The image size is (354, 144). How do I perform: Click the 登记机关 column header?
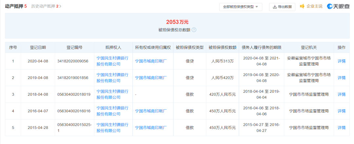click(x=309, y=48)
